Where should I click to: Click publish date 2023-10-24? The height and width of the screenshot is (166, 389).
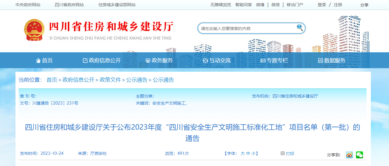(x=52, y=154)
